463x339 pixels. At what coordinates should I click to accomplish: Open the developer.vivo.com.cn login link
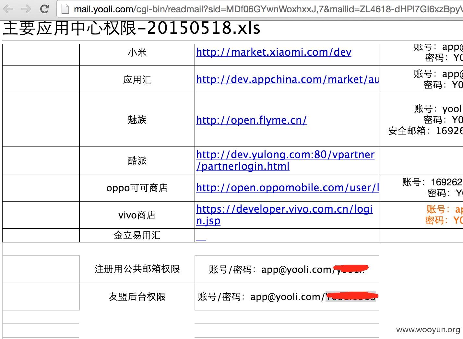[x=284, y=215]
